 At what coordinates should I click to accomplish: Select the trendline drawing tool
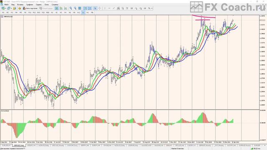click(113, 8)
